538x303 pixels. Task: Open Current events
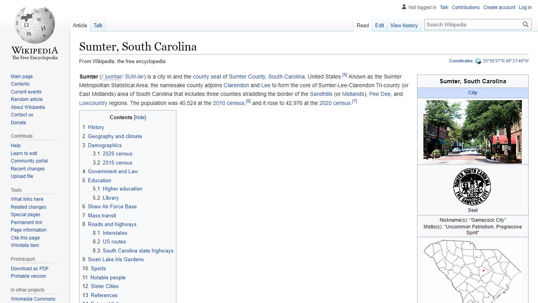[x=26, y=92]
